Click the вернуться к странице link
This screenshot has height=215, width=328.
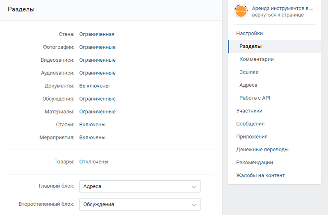point(278,15)
